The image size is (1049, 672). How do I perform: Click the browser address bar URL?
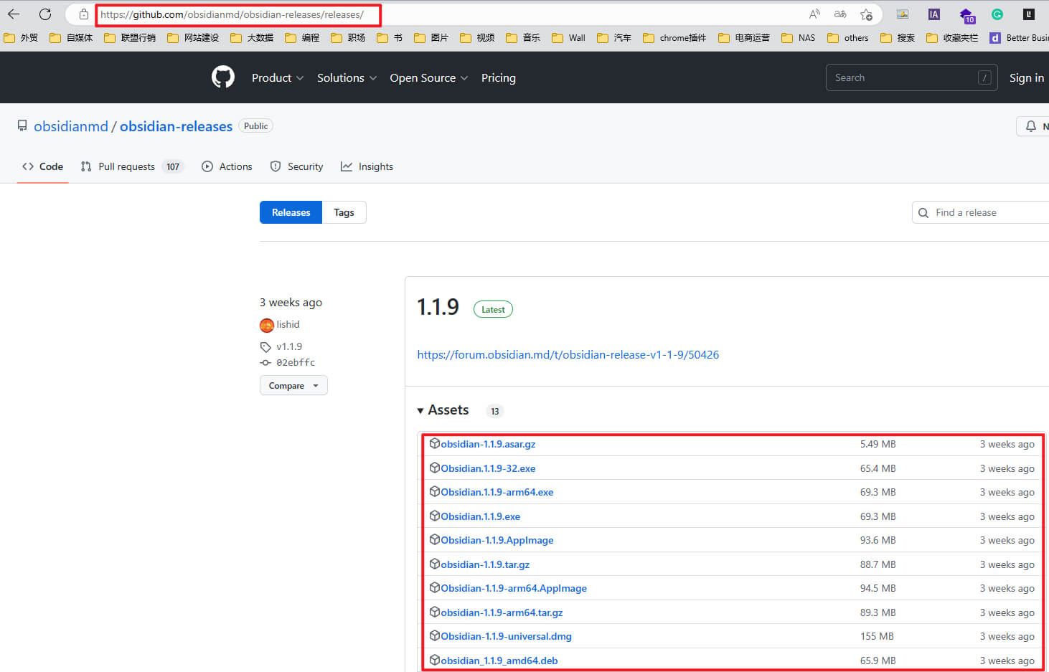pos(232,14)
